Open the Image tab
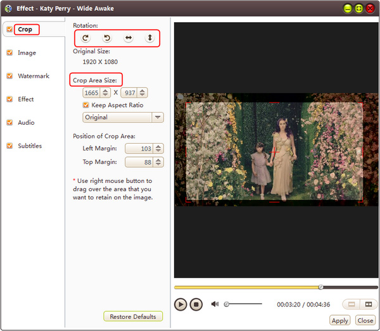 tap(27, 53)
